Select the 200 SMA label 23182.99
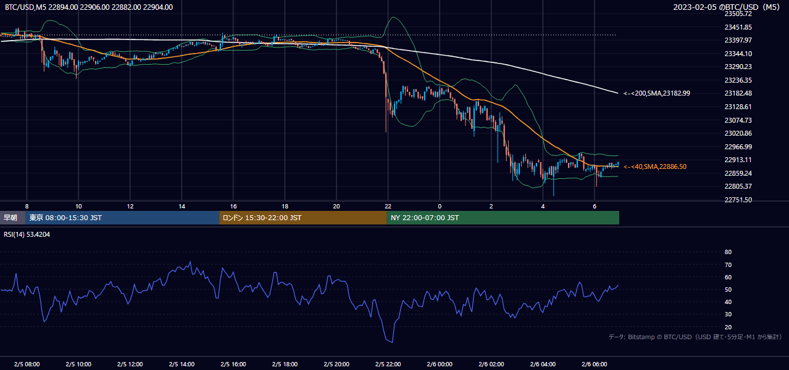This screenshot has width=789, height=370. click(x=657, y=93)
